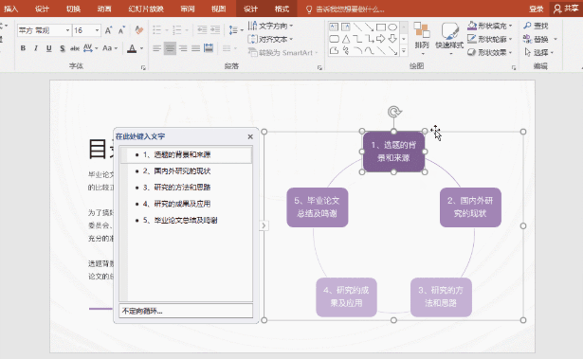This screenshot has width=583, height=359.
Task: Toggle strikethrough abc button
Action: (x=75, y=48)
